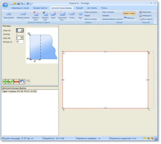Viewport: 161px width, 144px height.
Task: Expand the Прямоугольник dropdown arrow
Action: click(x=23, y=19)
